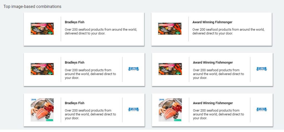The height and width of the screenshot is (132, 284).
Task: Select description text in Bradleys Fish salmon-photo card
Action: tap(90, 114)
